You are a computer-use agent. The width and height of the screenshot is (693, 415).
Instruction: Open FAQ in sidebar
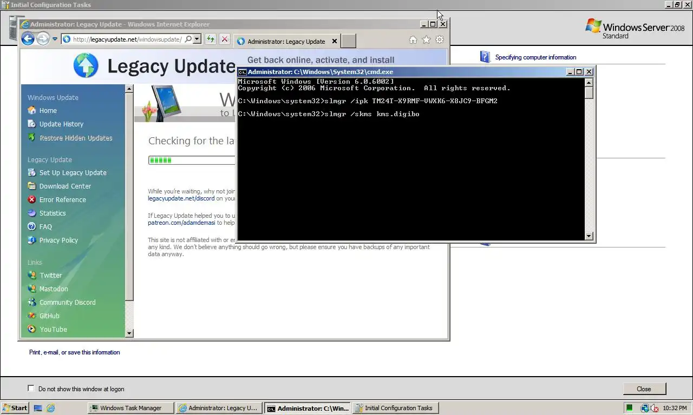(45, 226)
